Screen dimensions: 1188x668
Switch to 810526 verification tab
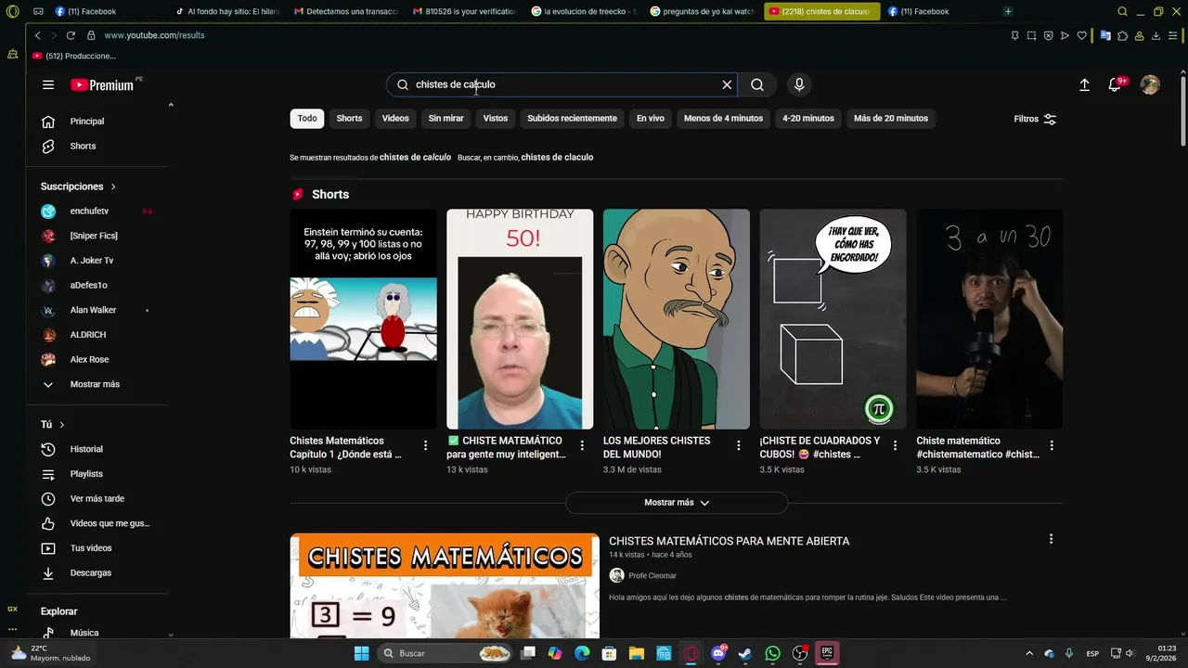[x=464, y=11]
